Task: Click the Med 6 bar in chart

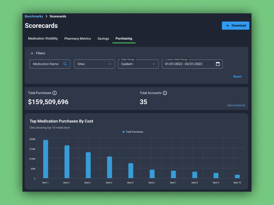Action: 152,174
